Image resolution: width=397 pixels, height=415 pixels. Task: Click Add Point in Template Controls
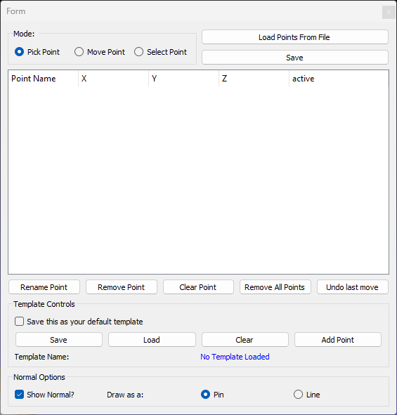(x=338, y=340)
